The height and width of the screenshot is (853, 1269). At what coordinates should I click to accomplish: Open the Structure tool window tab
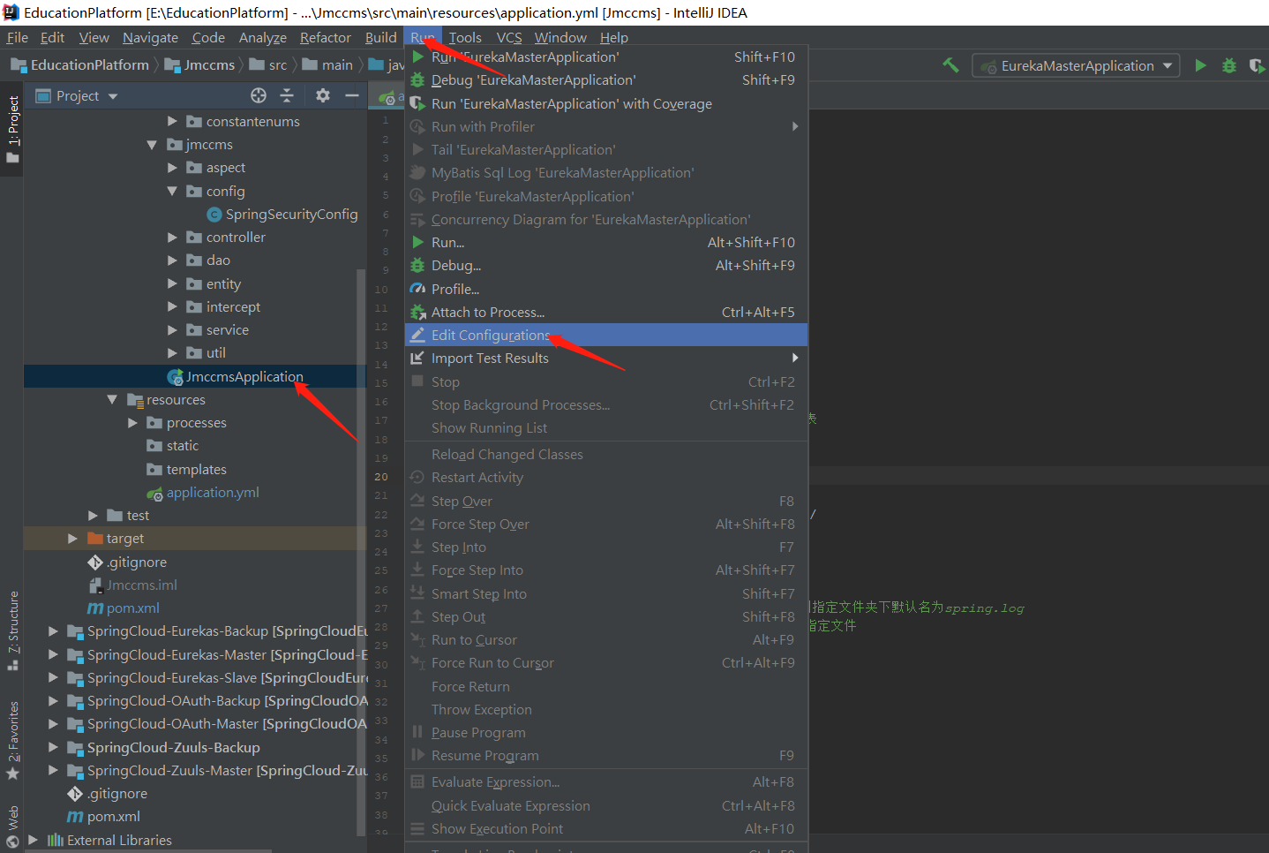coord(12,630)
